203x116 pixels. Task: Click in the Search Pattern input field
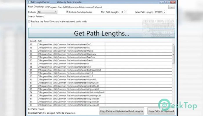tap(110, 17)
